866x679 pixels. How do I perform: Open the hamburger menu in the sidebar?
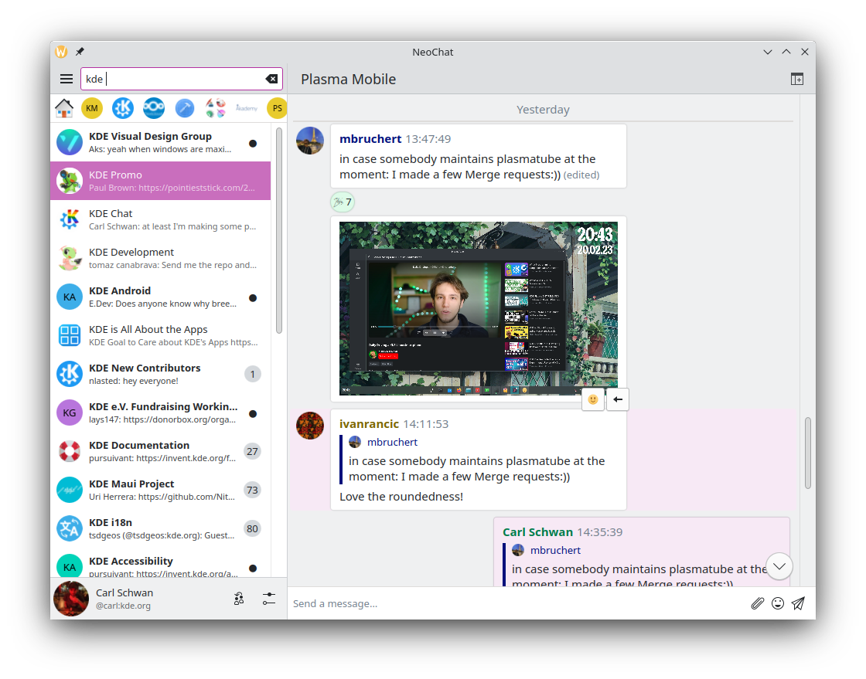[x=66, y=79]
